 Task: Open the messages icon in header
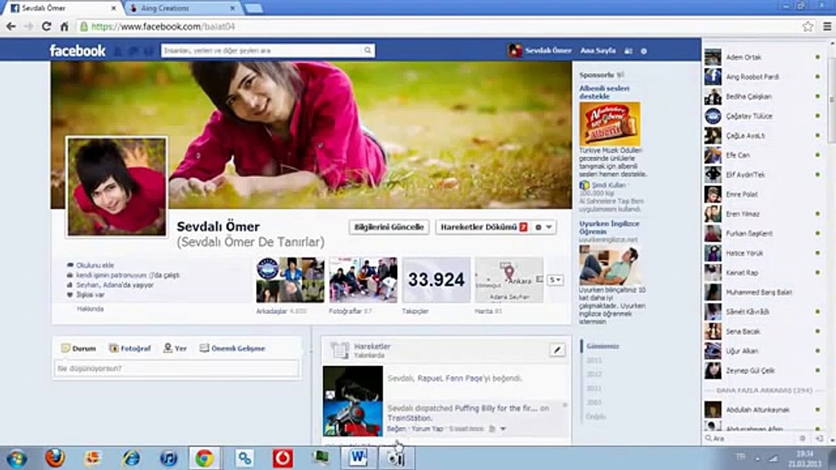tap(133, 50)
